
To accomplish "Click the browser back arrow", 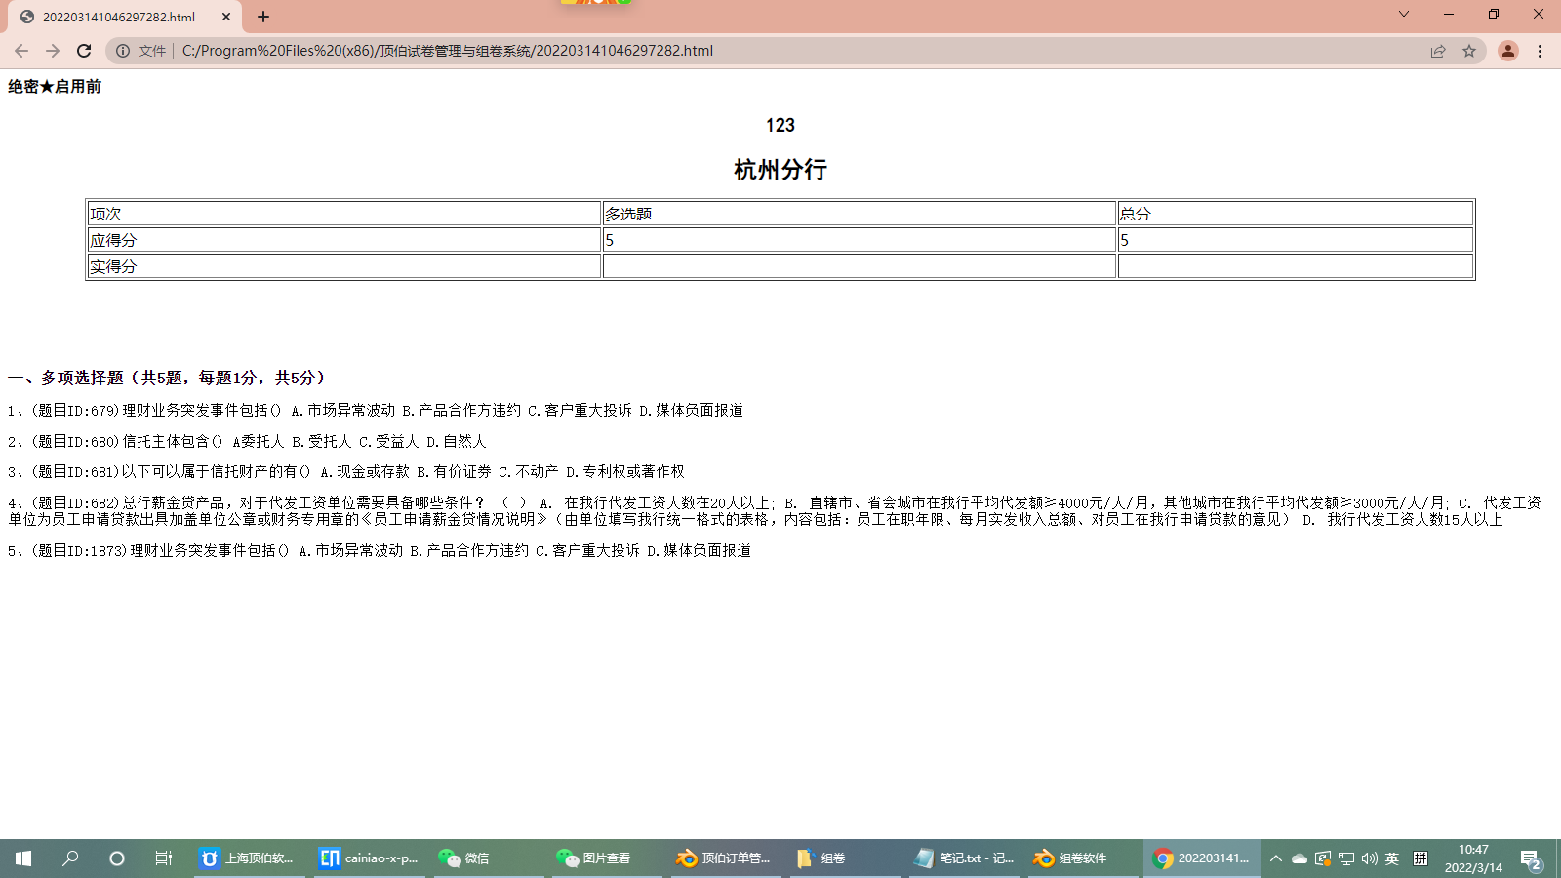I will pos(21,51).
